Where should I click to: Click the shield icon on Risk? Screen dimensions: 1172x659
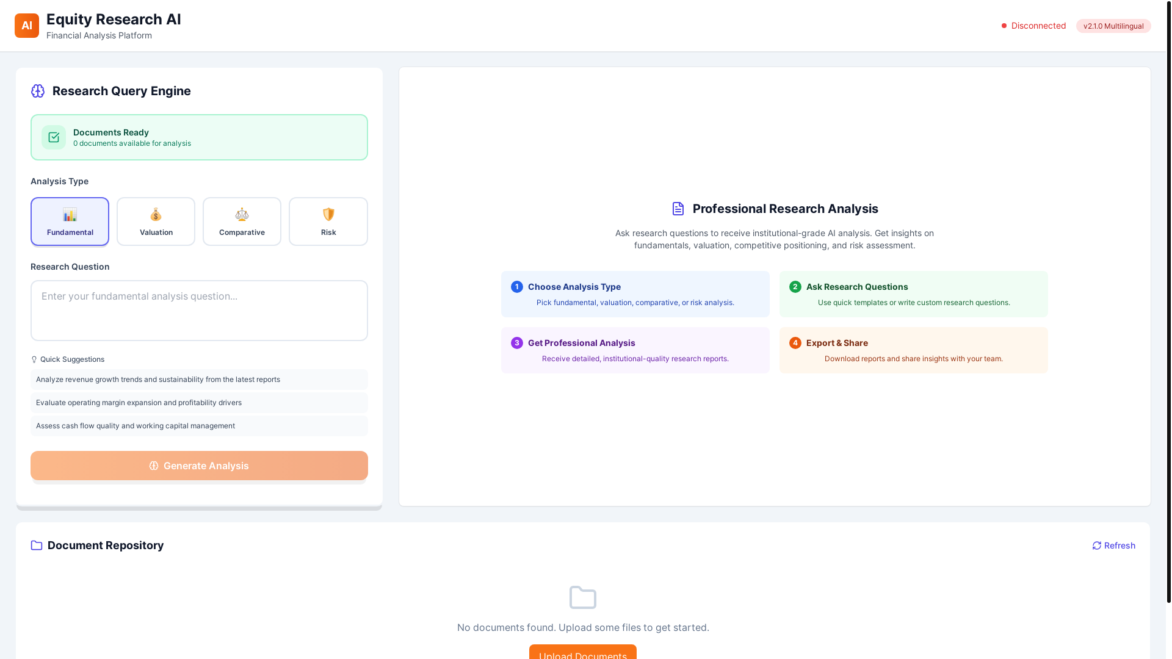coord(328,214)
